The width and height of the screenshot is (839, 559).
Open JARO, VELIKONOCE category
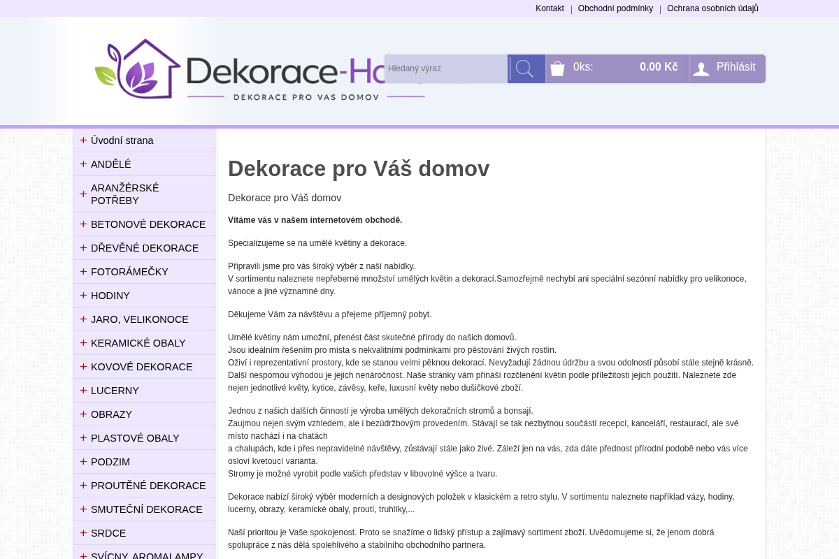(145, 319)
